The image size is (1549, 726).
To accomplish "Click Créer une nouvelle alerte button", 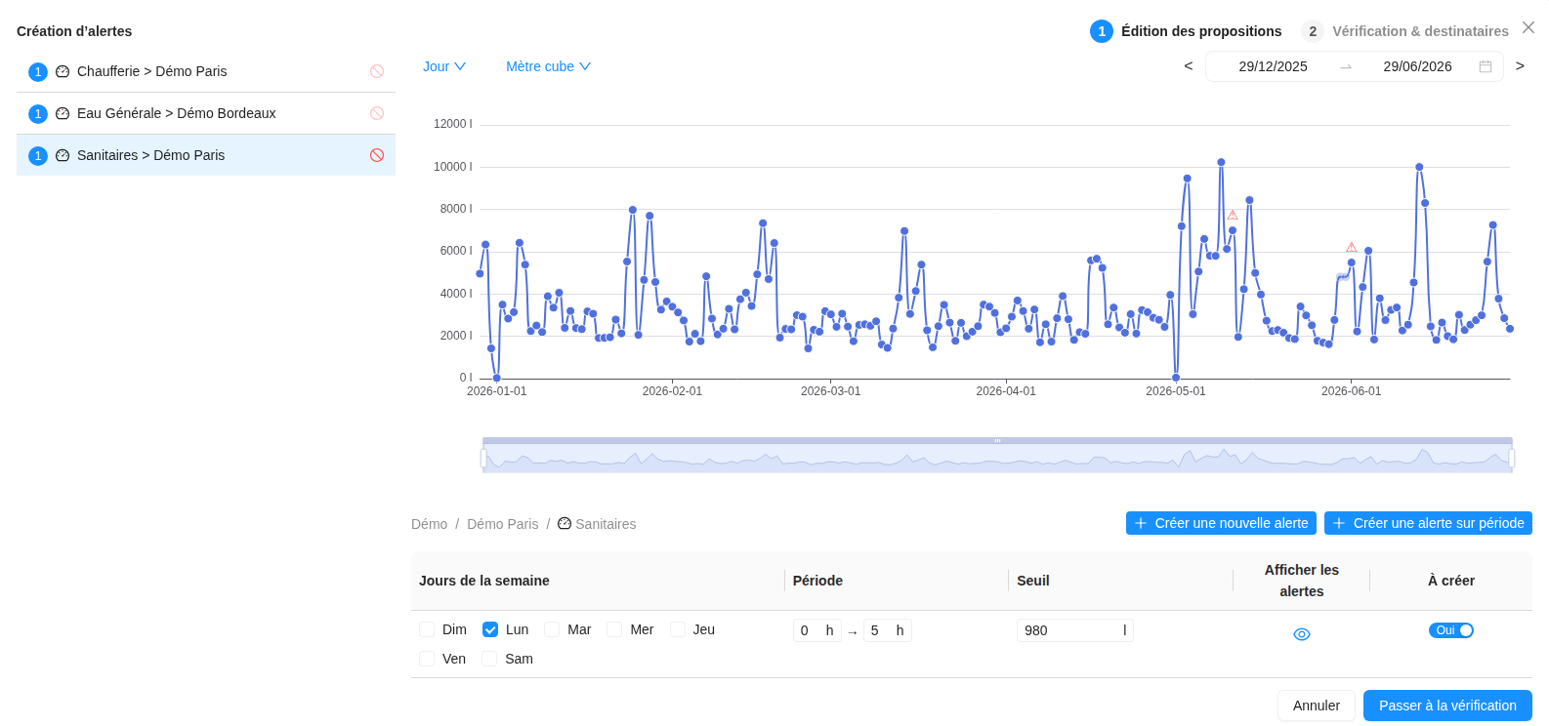I will [x=1221, y=523].
